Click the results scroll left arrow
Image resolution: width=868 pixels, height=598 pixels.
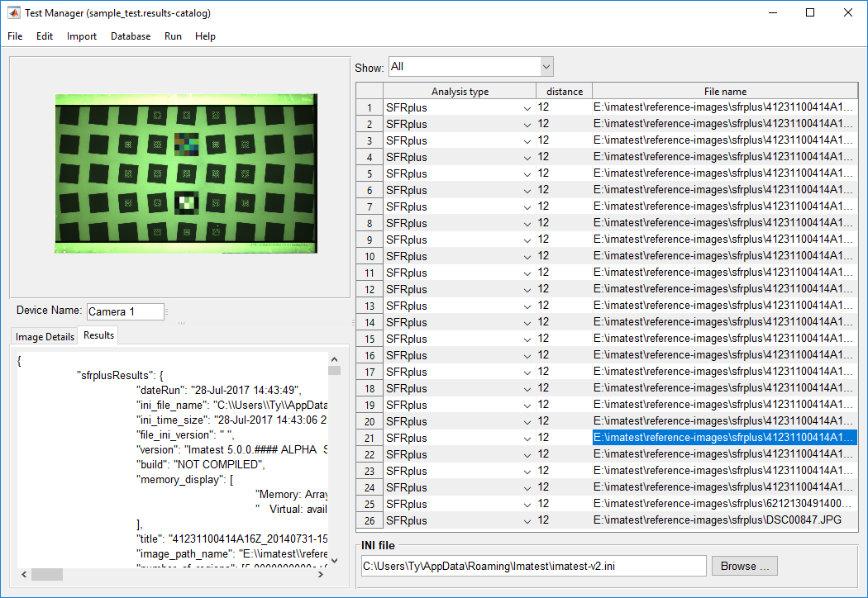click(24, 575)
